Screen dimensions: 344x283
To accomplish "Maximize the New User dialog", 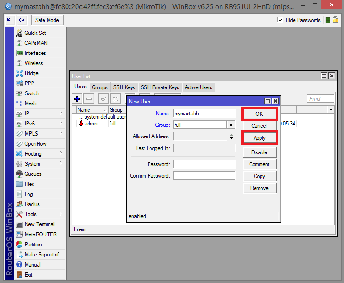I will pyautogui.click(x=267, y=101).
